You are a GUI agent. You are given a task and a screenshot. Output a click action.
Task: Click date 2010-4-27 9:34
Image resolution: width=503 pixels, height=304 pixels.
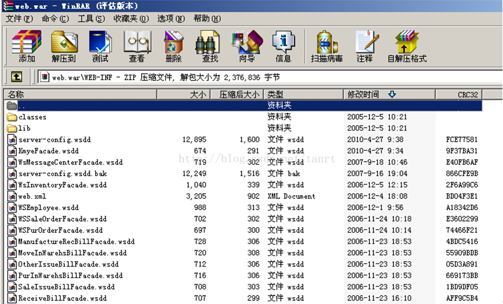(x=375, y=151)
